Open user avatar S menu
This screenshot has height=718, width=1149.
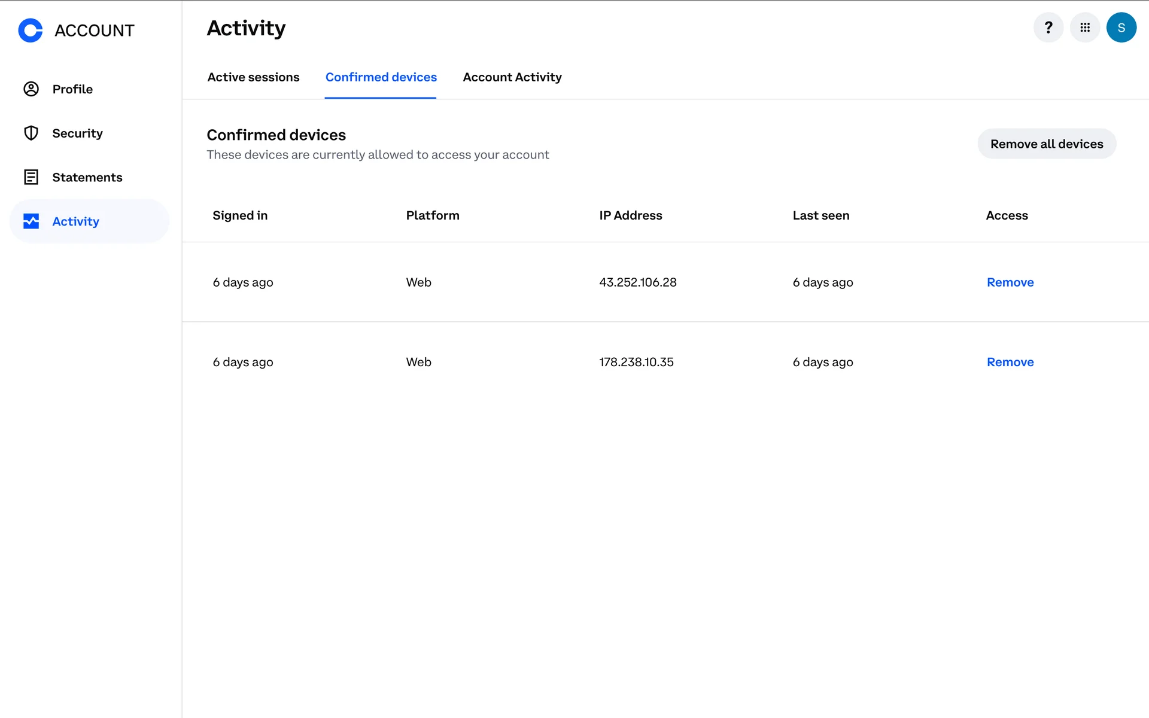click(x=1121, y=28)
